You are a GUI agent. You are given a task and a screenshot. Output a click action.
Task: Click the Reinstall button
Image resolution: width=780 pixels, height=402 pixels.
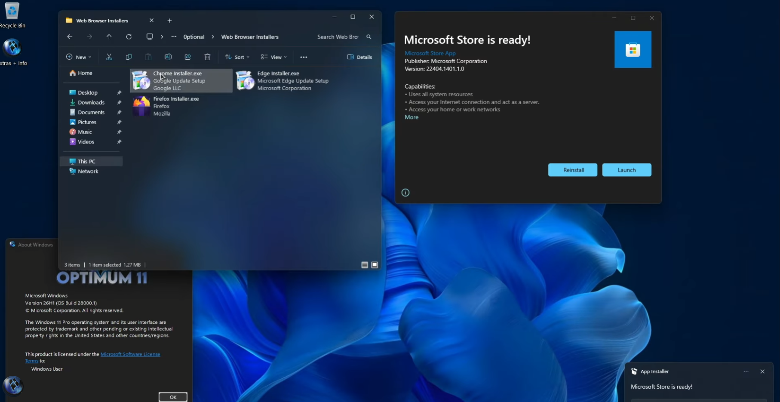573,170
